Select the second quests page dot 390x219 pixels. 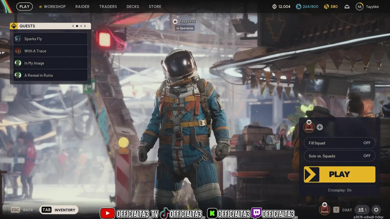click(x=81, y=26)
